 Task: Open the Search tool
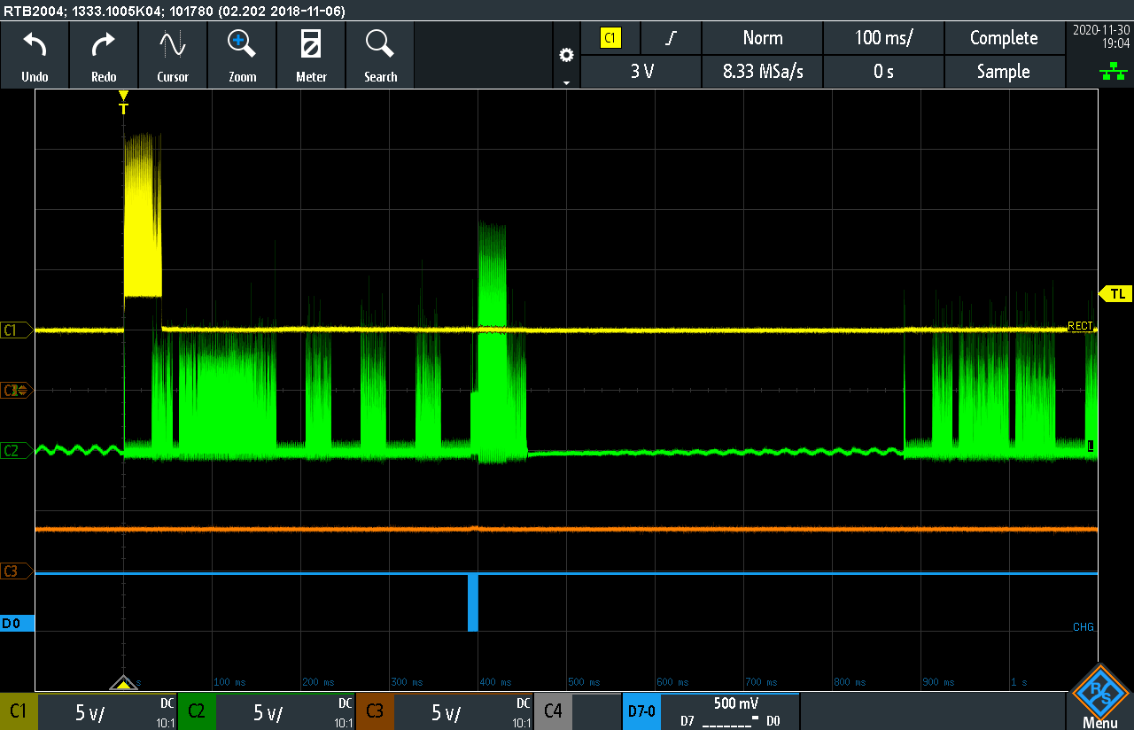click(380, 56)
